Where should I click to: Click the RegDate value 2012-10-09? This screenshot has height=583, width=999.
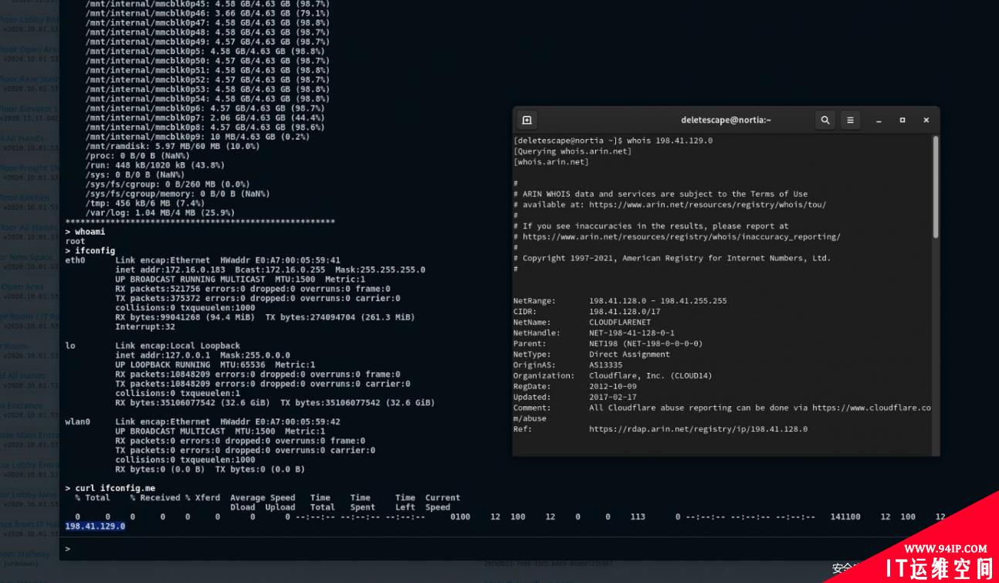pyautogui.click(x=612, y=386)
